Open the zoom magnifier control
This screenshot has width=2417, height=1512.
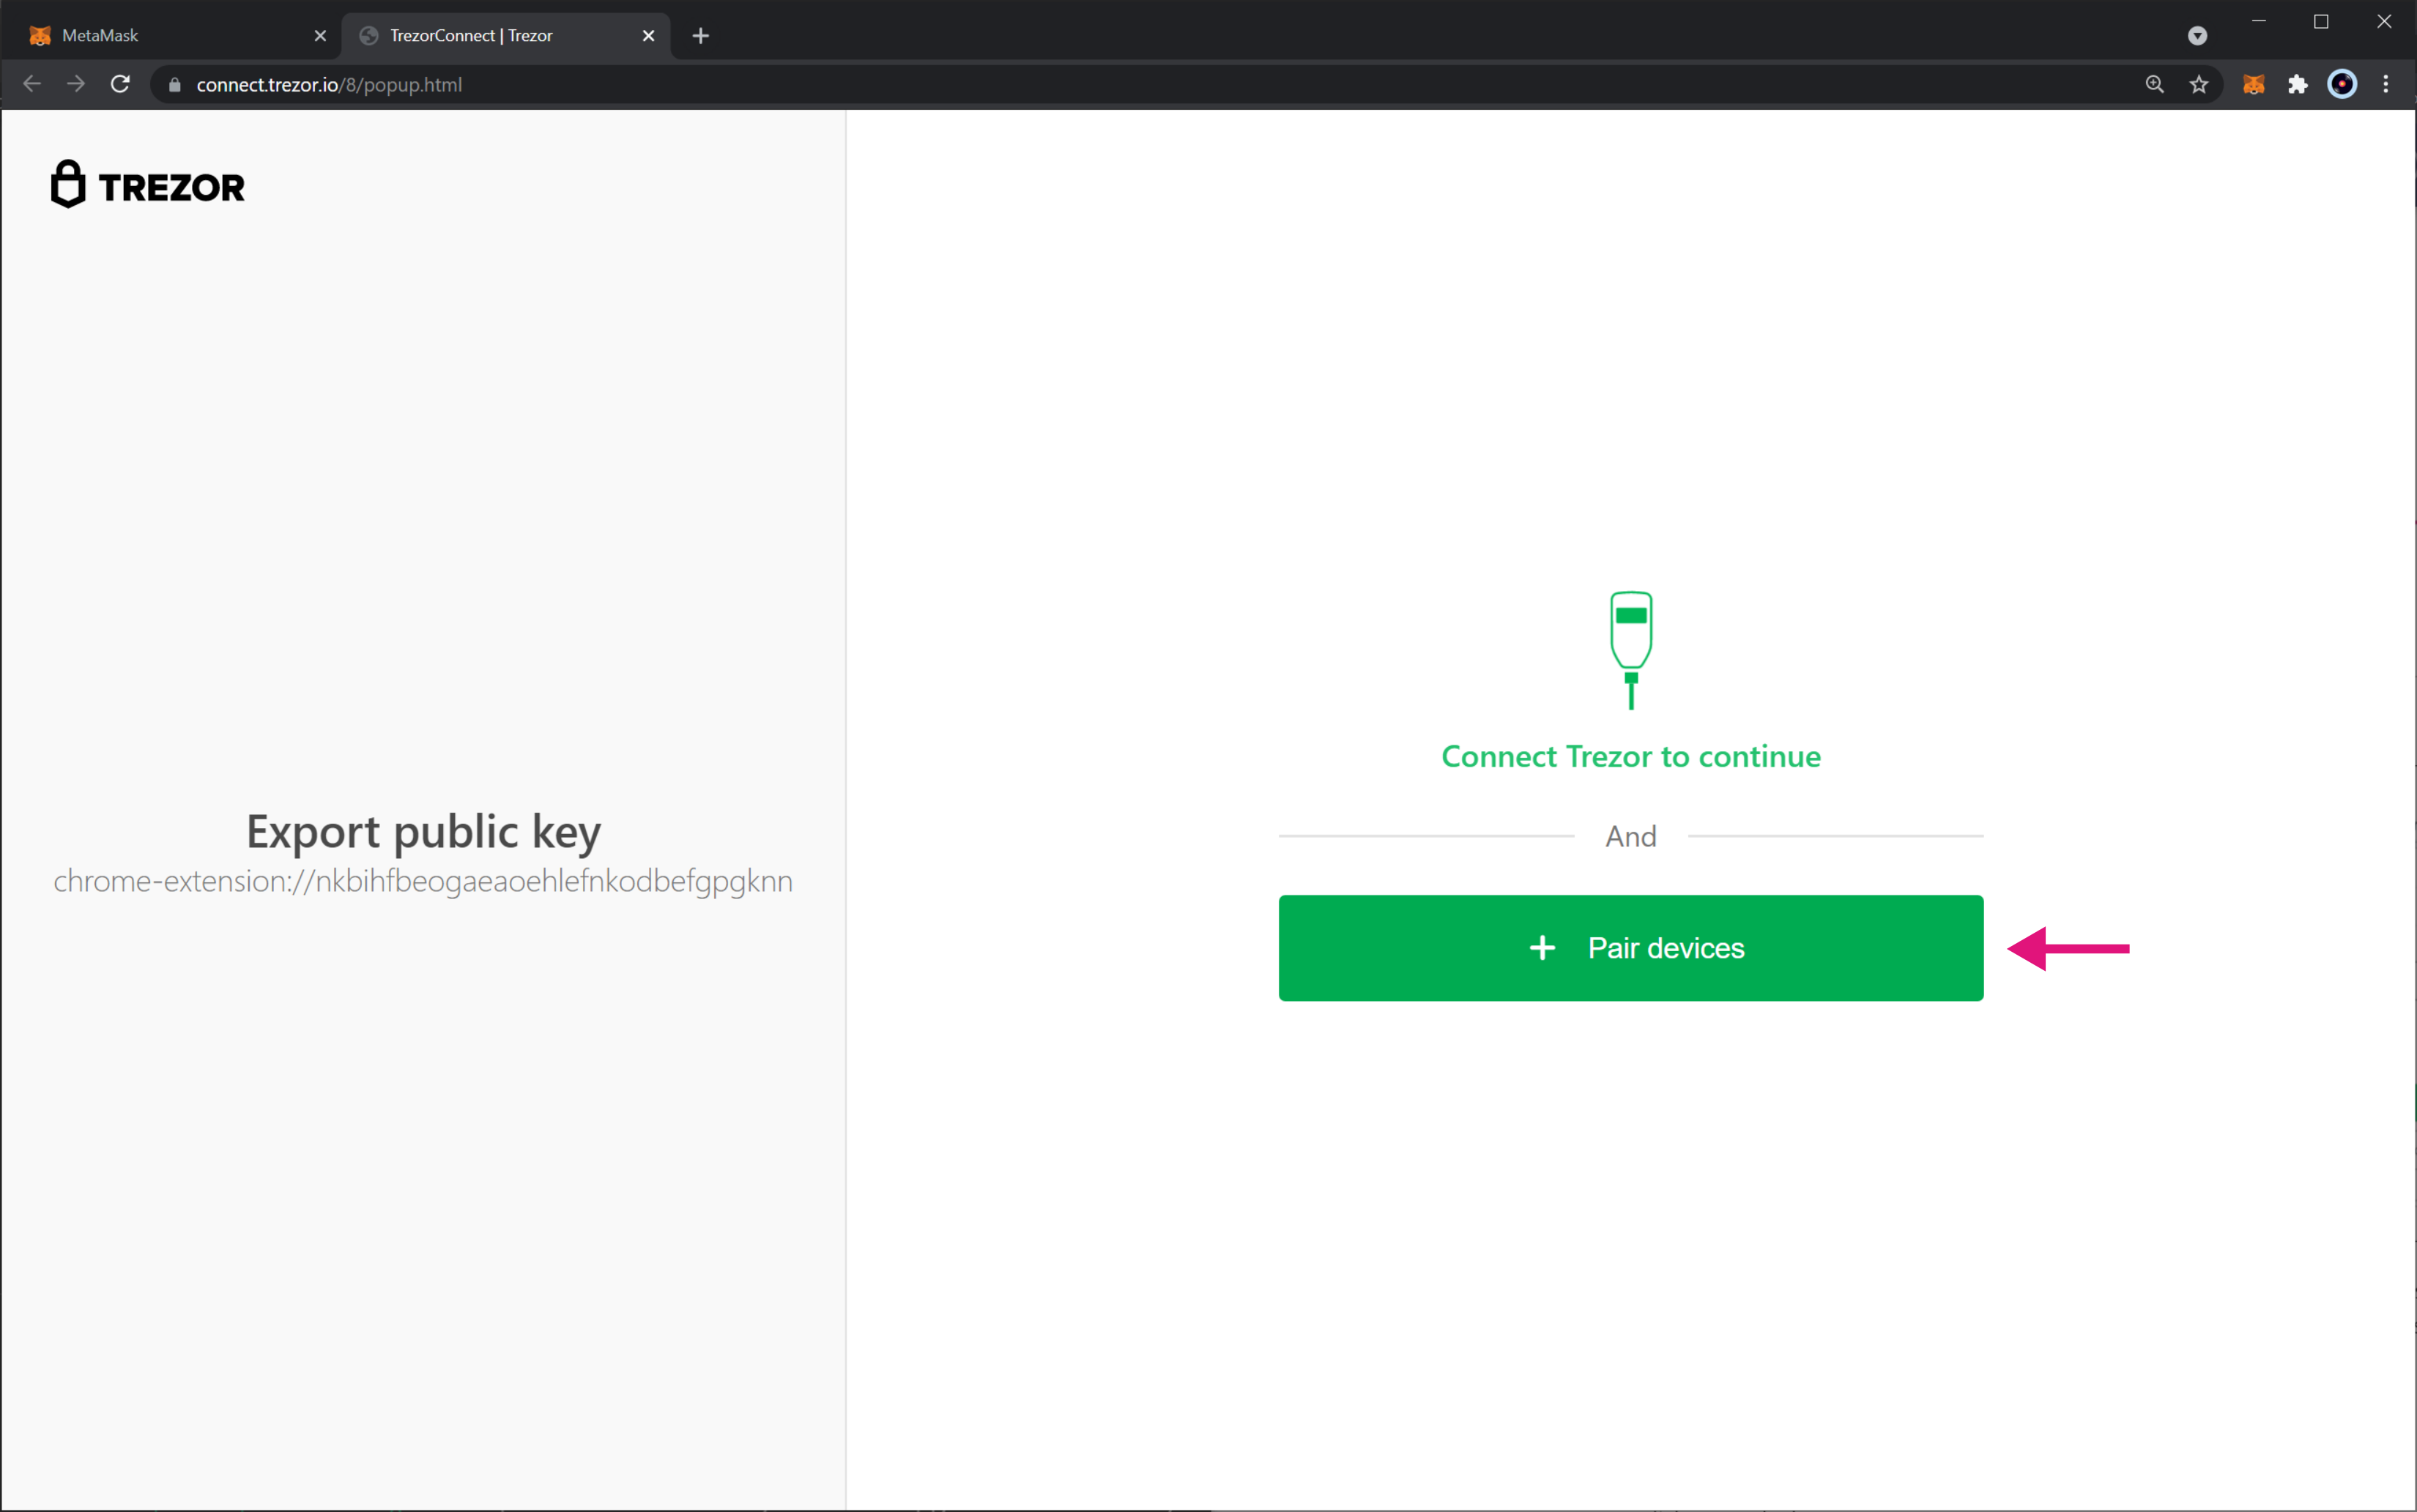coord(2154,84)
